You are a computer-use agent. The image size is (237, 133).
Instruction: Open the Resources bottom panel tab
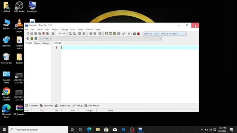(46, 106)
